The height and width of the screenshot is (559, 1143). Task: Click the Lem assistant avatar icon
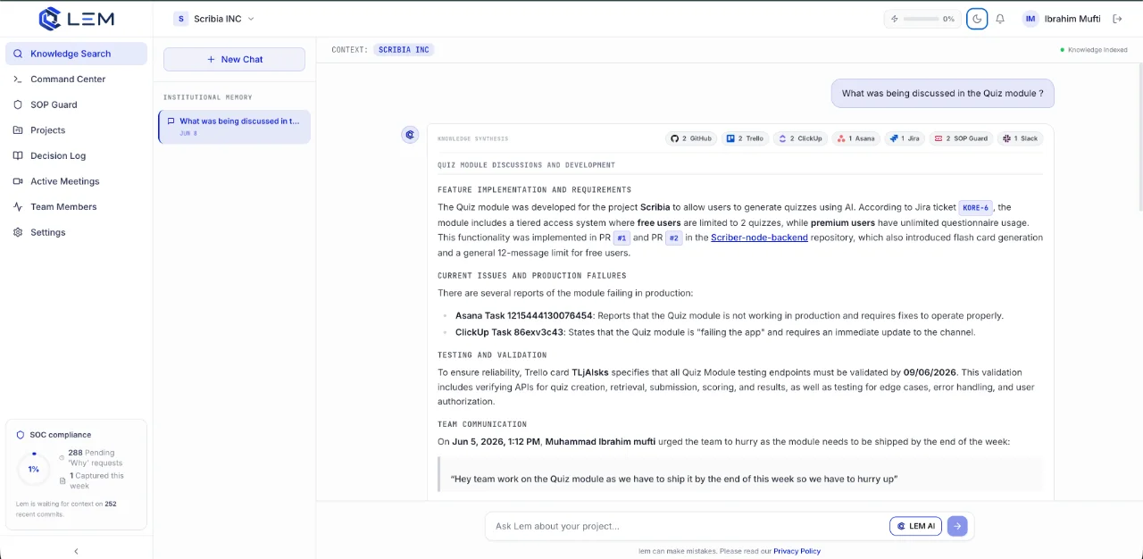pos(410,135)
